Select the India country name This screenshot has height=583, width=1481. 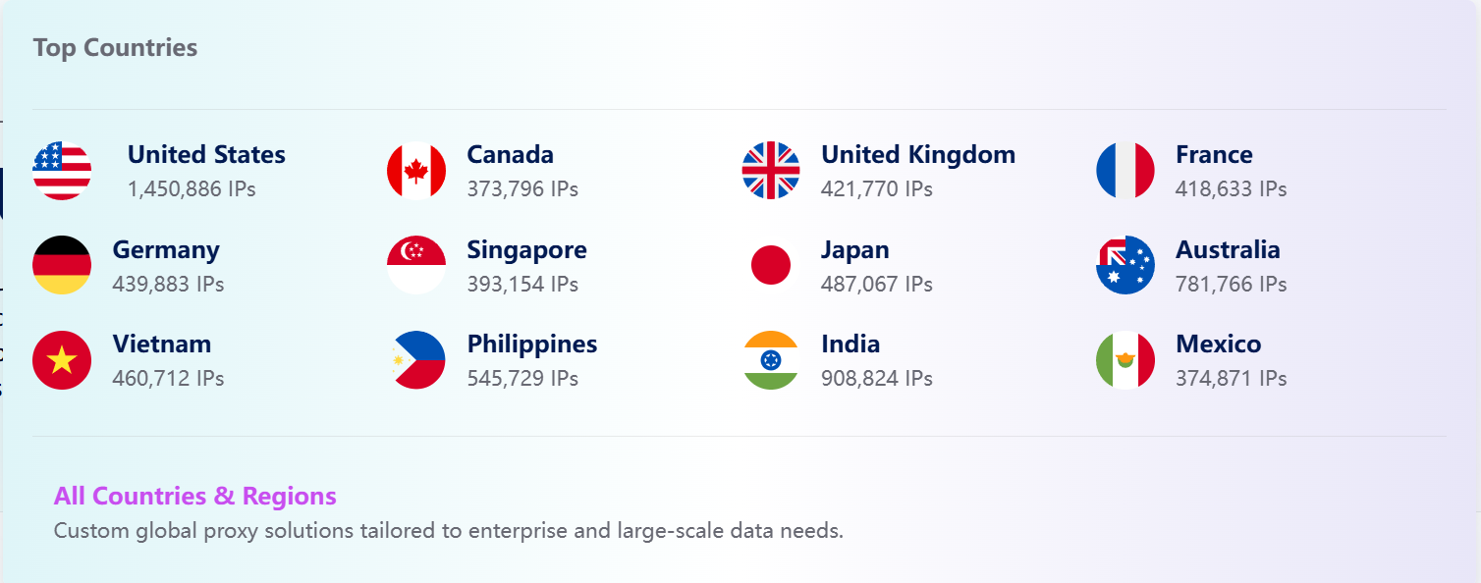click(850, 344)
